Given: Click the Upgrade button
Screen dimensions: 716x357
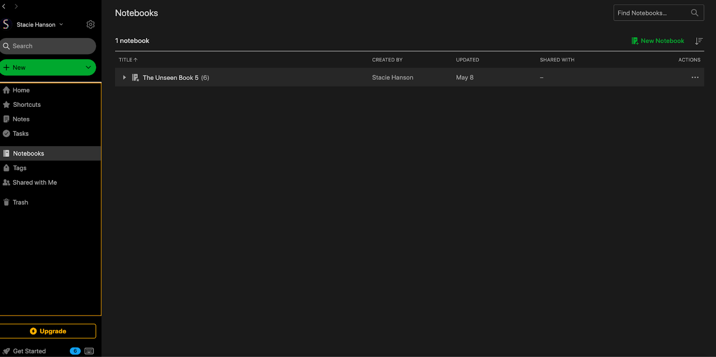Looking at the screenshot, I should (x=48, y=331).
